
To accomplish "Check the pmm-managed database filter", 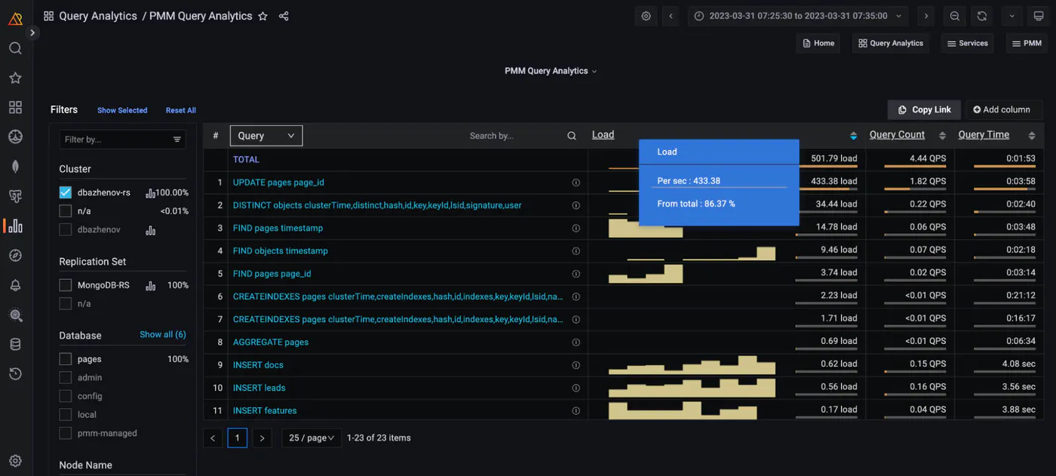I will (x=66, y=433).
